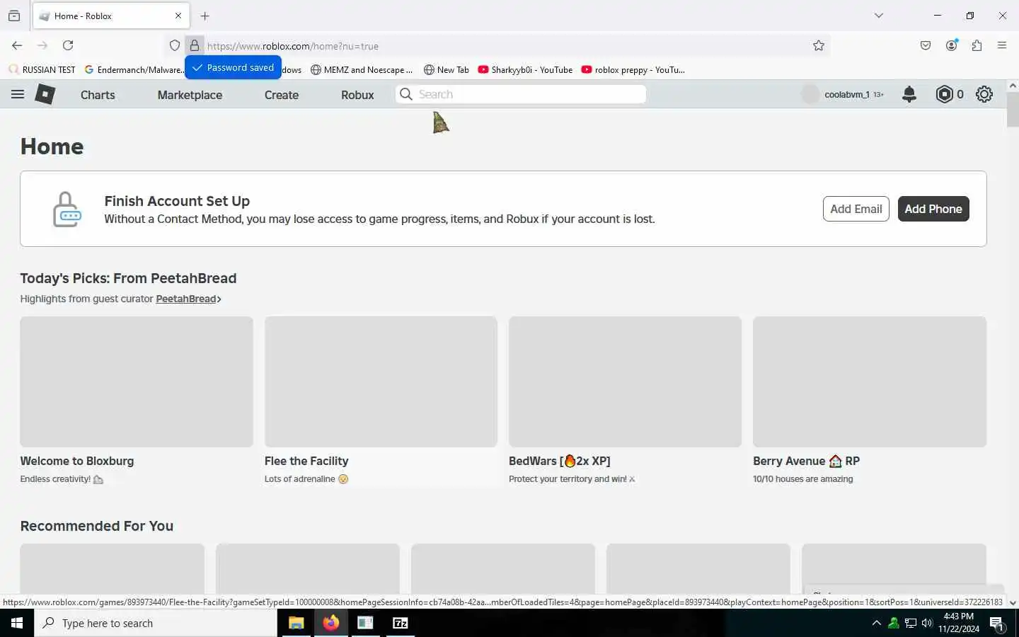
Task: Go back with the browser back arrow
Action: point(17,45)
